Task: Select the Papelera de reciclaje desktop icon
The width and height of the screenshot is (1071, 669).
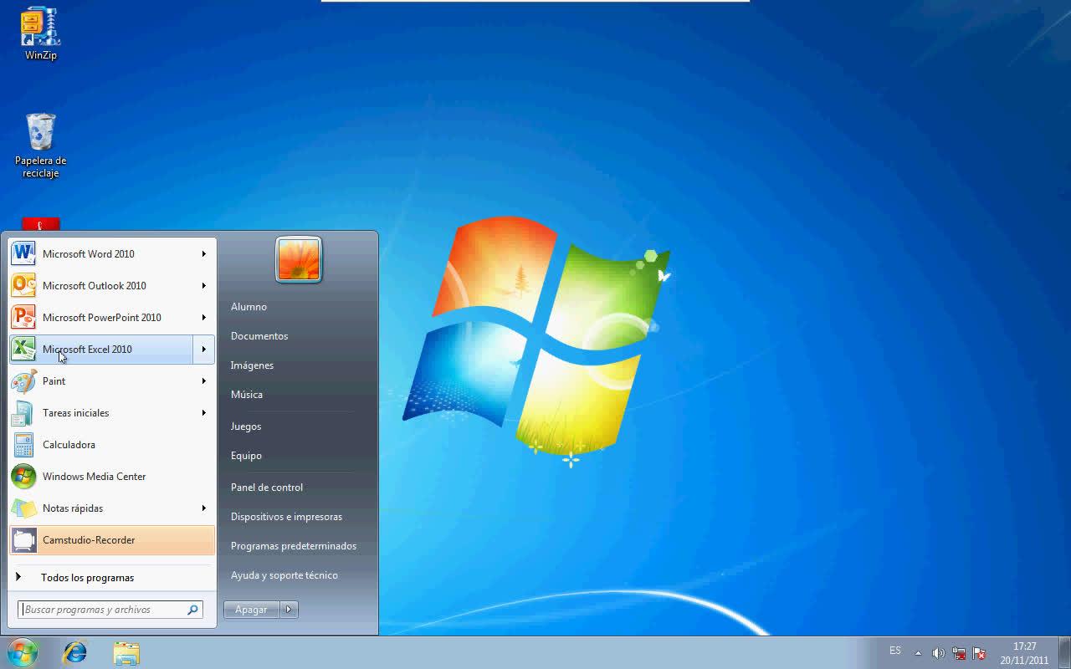Action: 40,146
